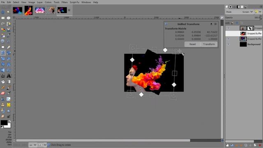
Task: Select the Flip tool
Action: click(3, 70)
